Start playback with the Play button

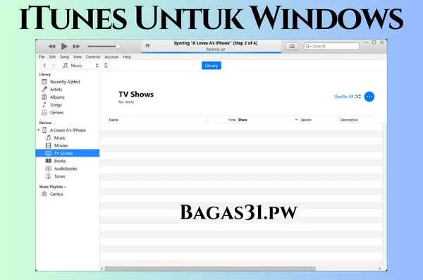pyautogui.click(x=64, y=47)
